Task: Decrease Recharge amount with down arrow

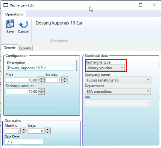Action: [41, 93]
